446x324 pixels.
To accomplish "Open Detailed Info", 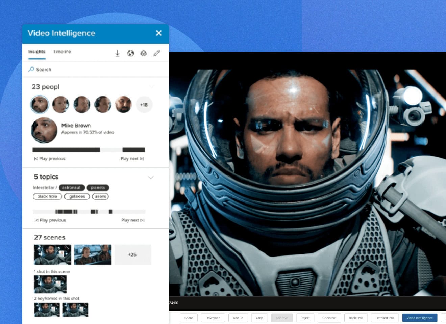I will [385, 318].
